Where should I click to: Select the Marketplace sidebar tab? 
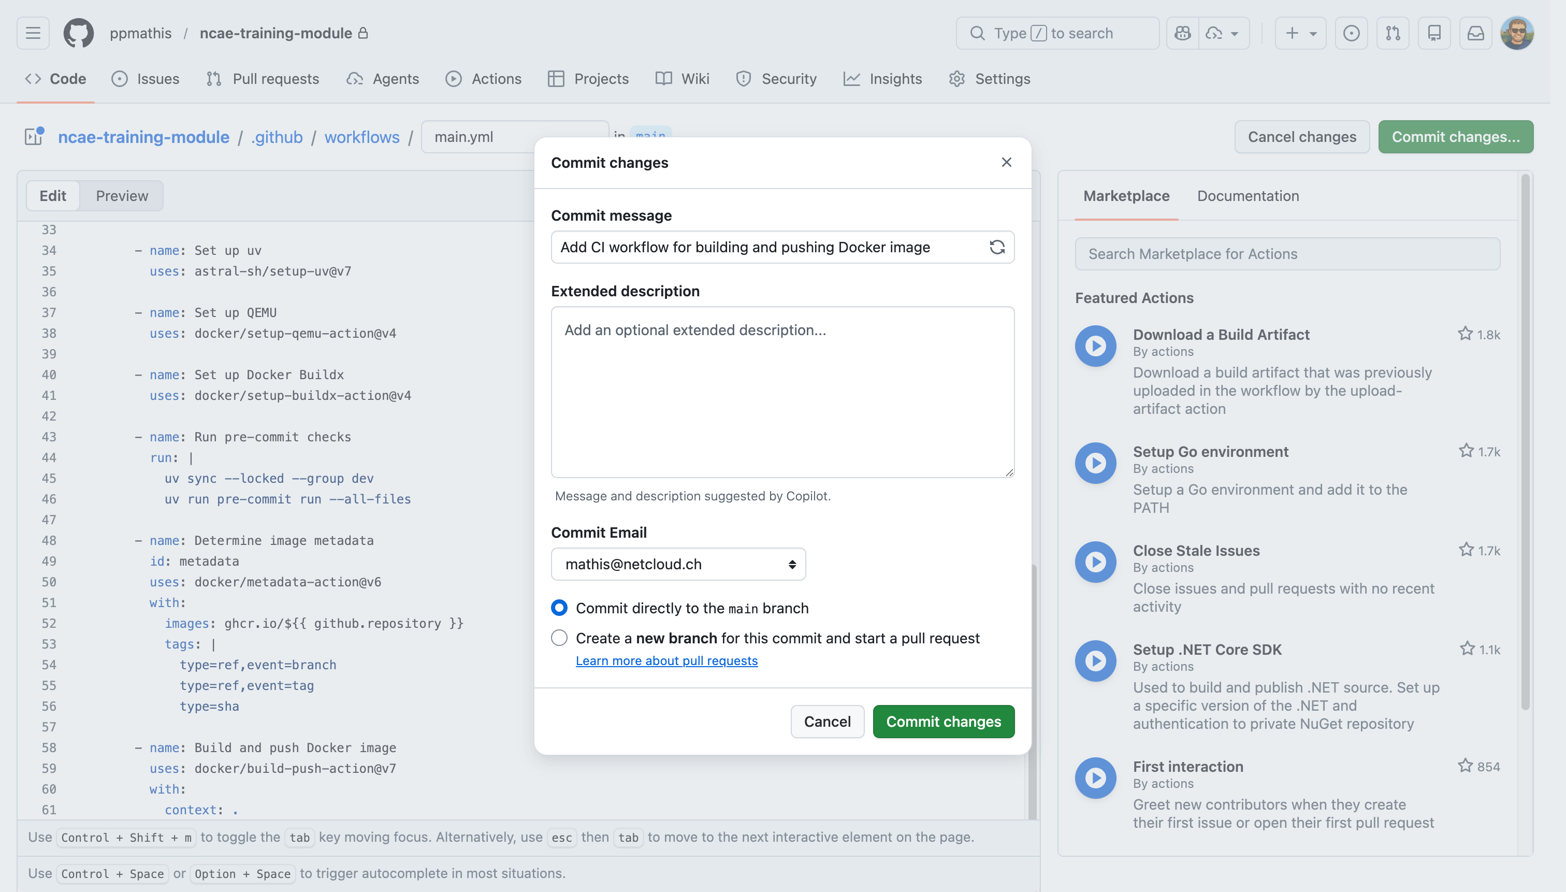pyautogui.click(x=1126, y=195)
